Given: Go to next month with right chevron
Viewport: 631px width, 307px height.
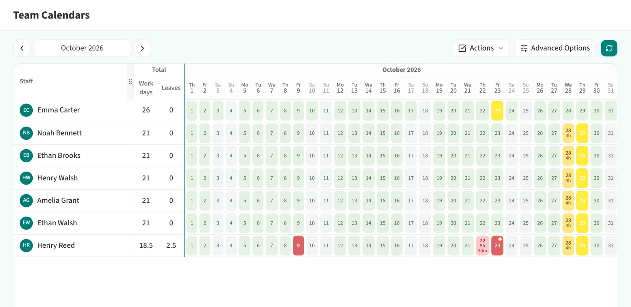Looking at the screenshot, I should [x=142, y=48].
